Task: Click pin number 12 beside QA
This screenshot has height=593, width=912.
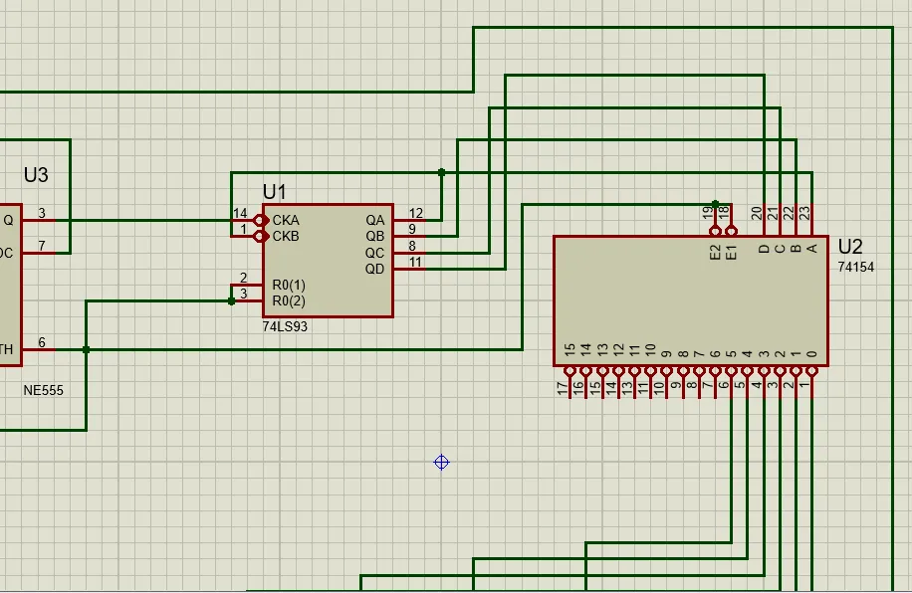Action: tap(416, 213)
